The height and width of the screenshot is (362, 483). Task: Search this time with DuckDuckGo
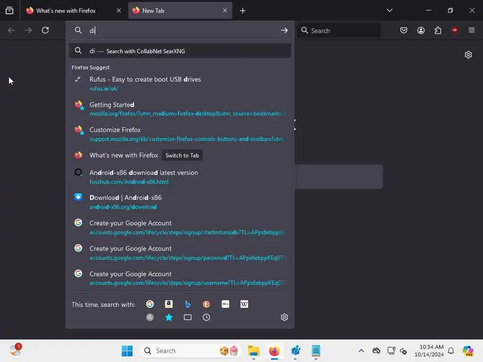(207, 304)
